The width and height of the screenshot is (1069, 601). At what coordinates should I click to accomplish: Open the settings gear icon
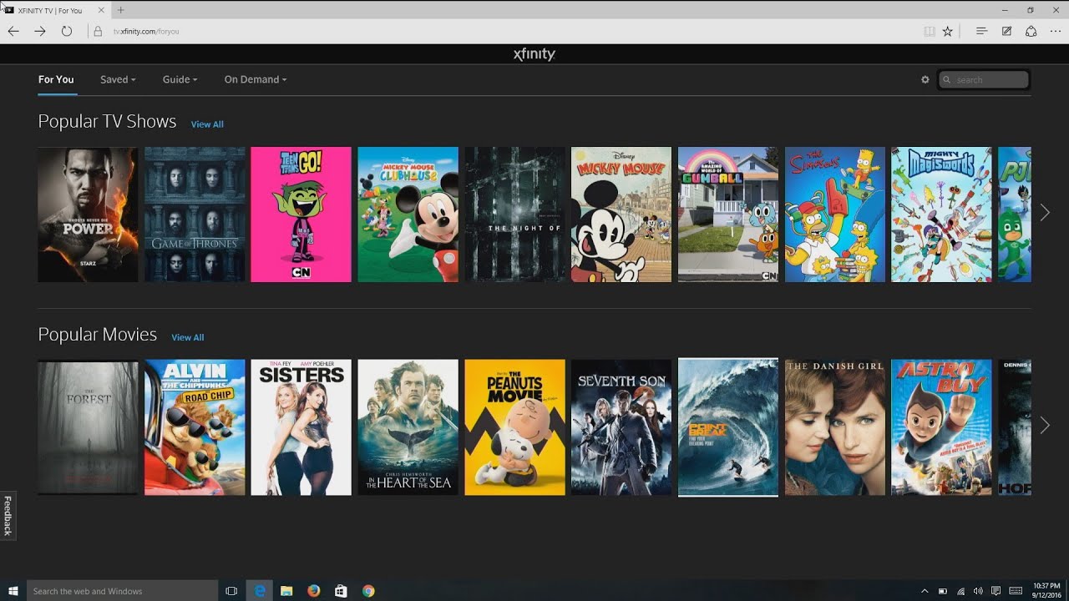[x=925, y=80]
